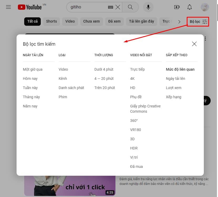Filter by HDR feature
The image size is (218, 197).
[134, 148]
